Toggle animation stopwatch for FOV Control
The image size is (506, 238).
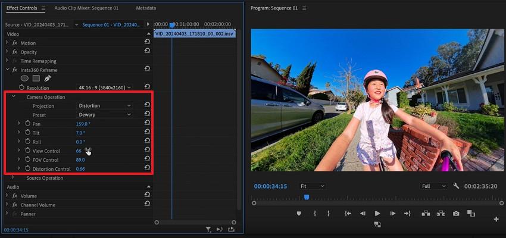[28, 159]
